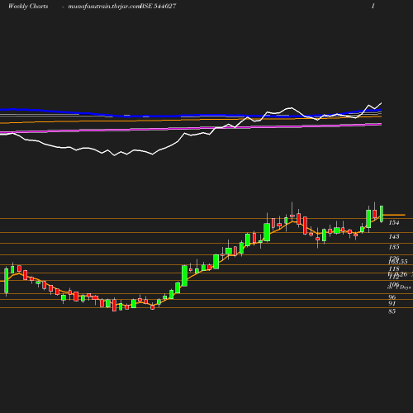The height and width of the screenshot is (413, 413).
Task: Select the 91 price level label
Action: coord(392,303)
